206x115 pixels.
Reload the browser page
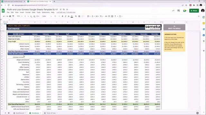(9, 5)
